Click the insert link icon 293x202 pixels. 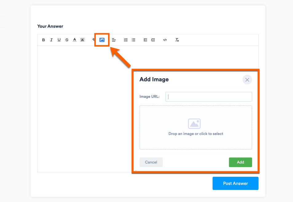[x=93, y=40]
